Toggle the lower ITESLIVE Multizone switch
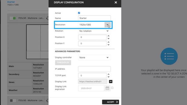 click(13, 101)
